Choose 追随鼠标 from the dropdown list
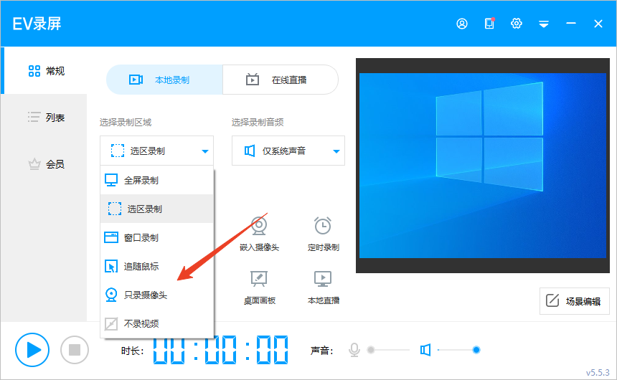Image resolution: width=617 pixels, height=380 pixels. point(156,266)
